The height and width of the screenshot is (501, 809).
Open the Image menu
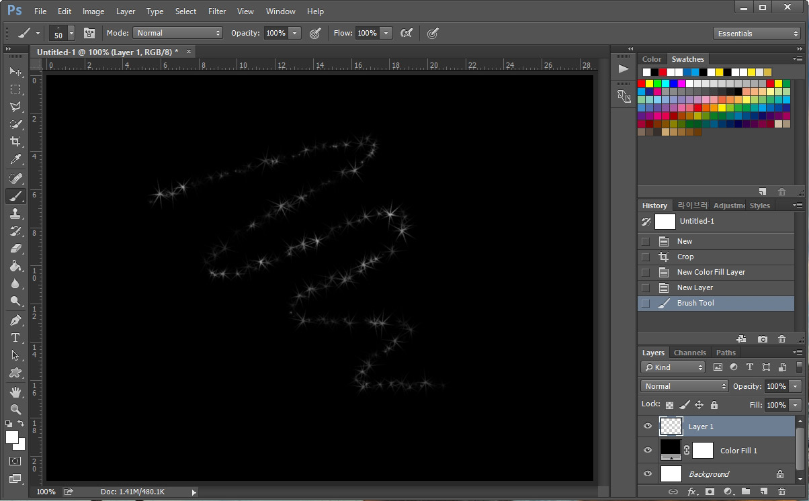click(x=93, y=11)
